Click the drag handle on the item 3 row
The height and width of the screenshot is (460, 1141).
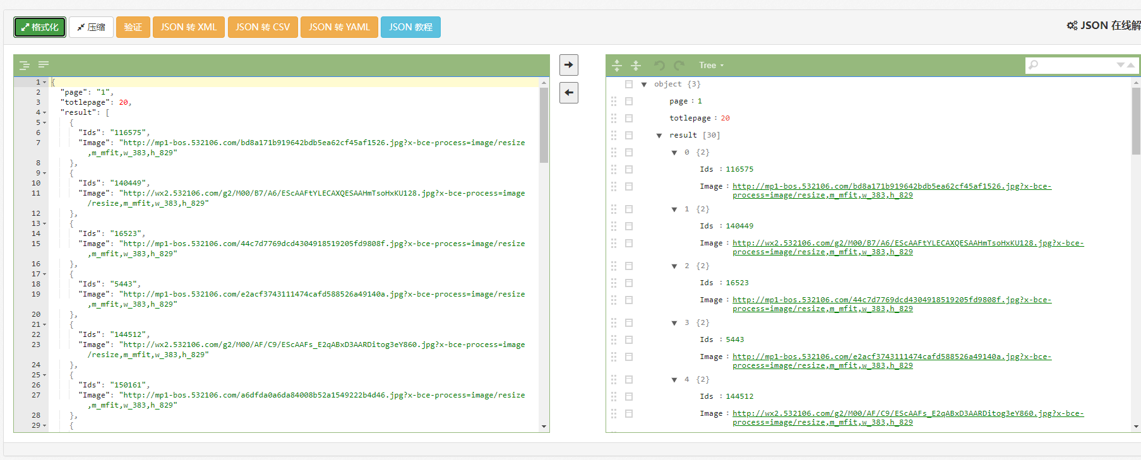[614, 322]
